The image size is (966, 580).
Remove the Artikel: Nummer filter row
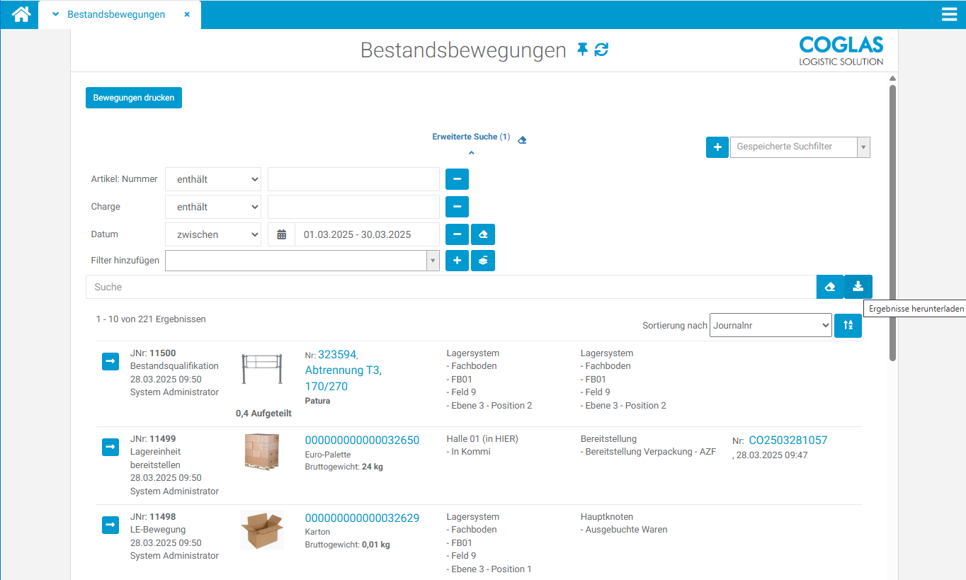tap(457, 179)
